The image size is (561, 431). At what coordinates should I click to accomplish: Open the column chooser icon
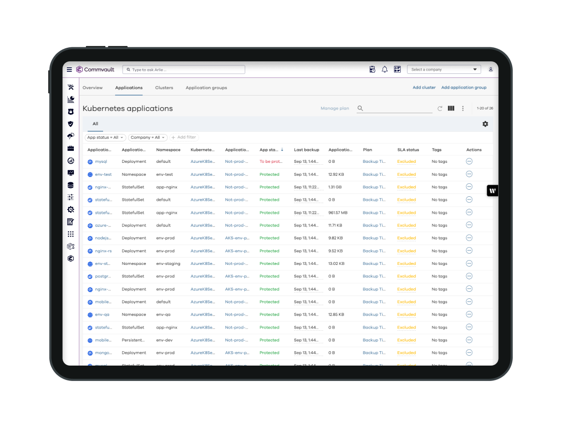tap(451, 109)
